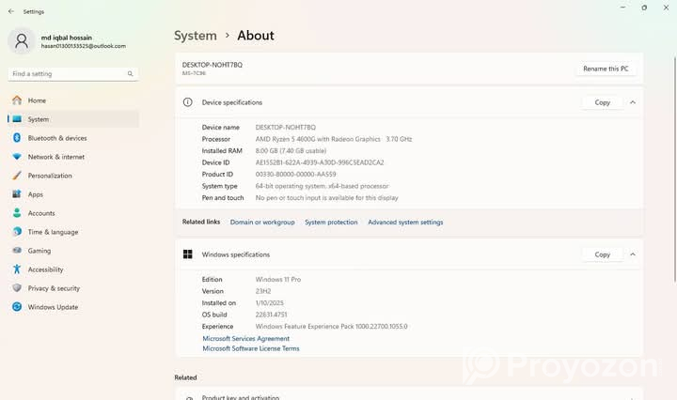This screenshot has height=400, width=677.
Task: Click the DESKTOP-NOHT7BQ PC name header
Action: [212, 65]
